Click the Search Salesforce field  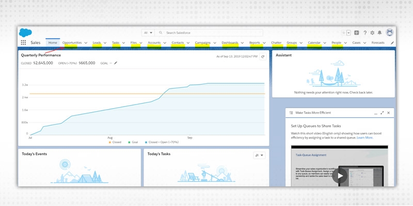click(206, 32)
